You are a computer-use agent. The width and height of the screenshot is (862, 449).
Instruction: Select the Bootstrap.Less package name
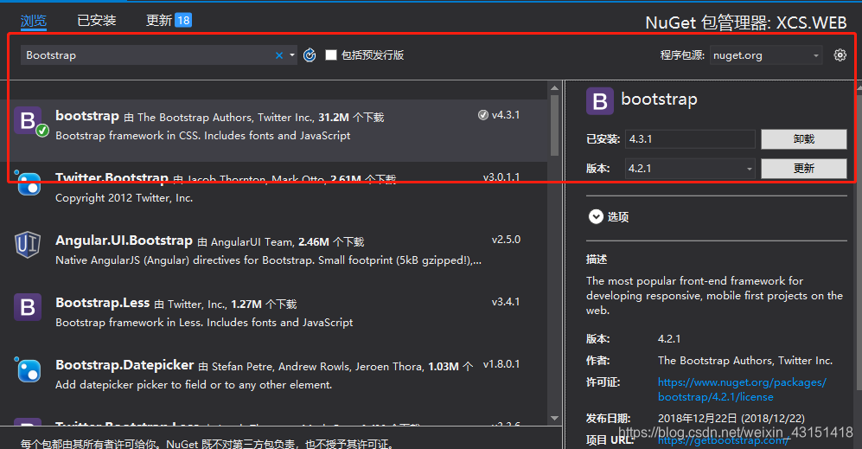tap(102, 303)
